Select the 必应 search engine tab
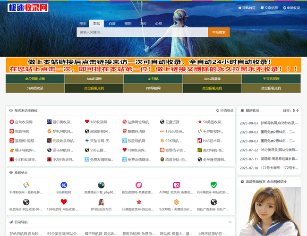This screenshot has width=307, height=236. click(158, 23)
